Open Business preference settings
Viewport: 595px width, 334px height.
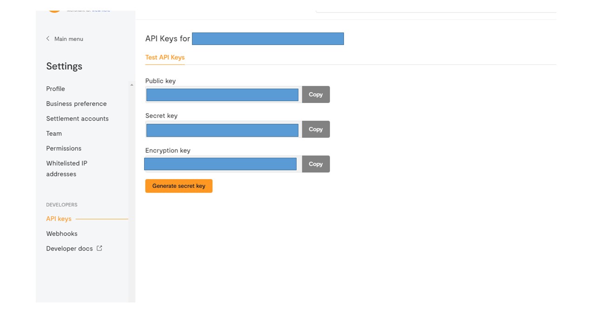(76, 103)
